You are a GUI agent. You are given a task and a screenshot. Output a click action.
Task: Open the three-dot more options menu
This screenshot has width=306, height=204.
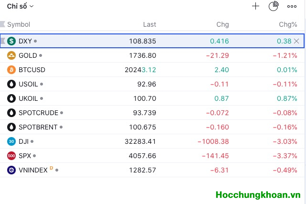tap(292, 6)
